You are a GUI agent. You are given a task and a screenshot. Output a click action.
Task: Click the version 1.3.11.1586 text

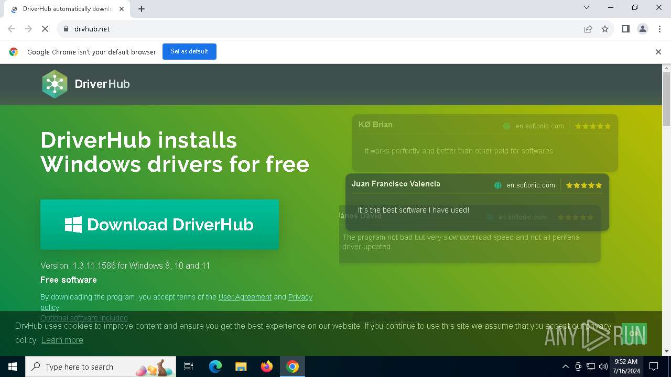pyautogui.click(x=125, y=265)
